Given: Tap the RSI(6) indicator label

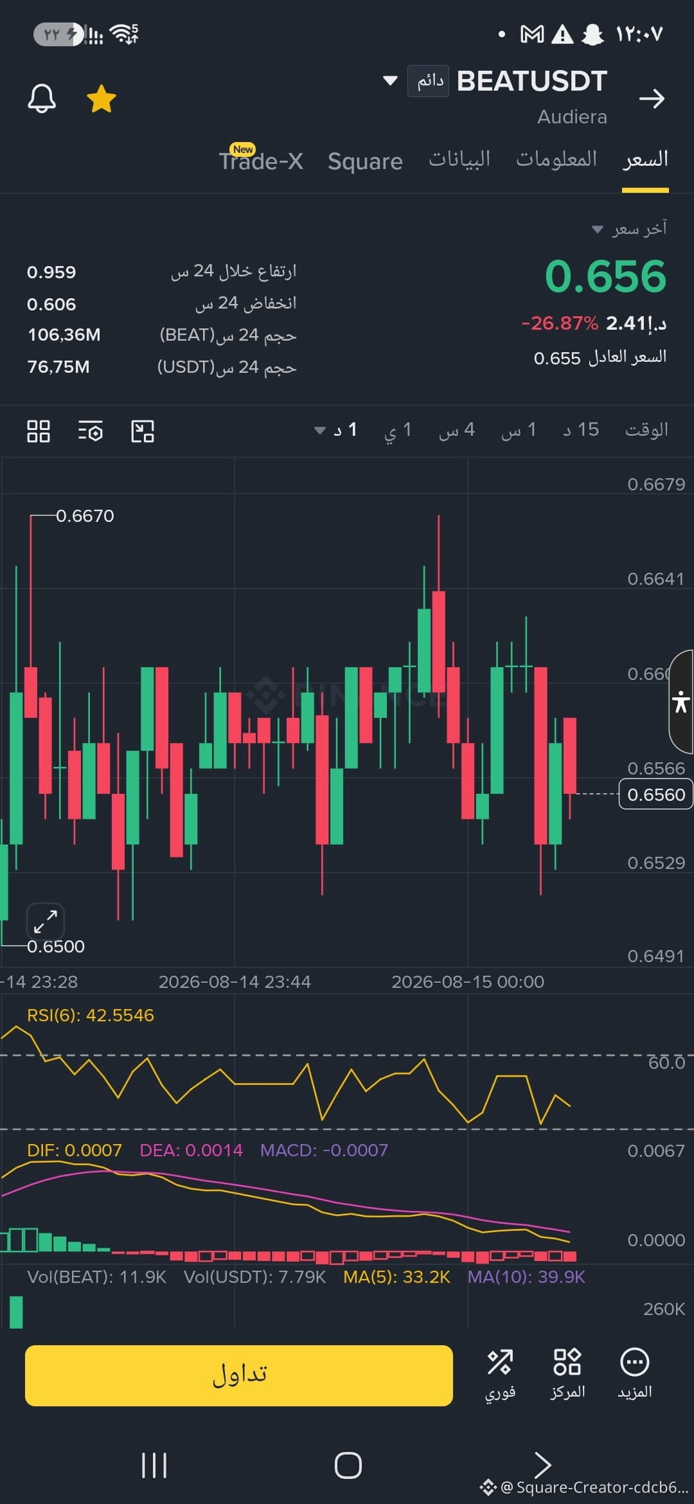Looking at the screenshot, I should pos(91,1016).
